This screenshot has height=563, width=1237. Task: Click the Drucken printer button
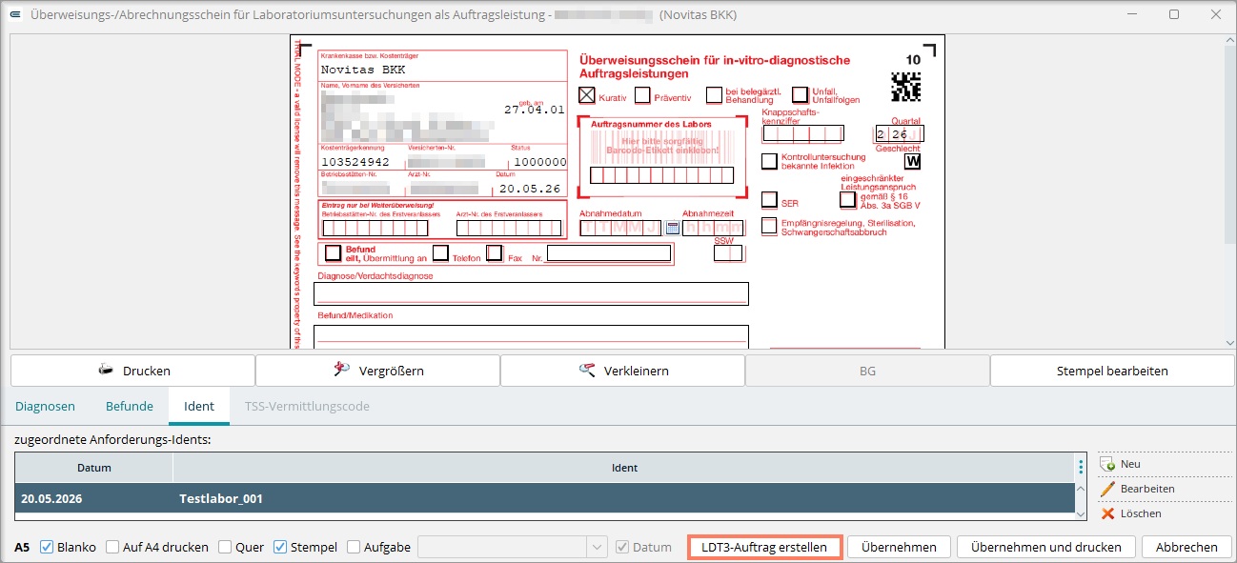(132, 371)
